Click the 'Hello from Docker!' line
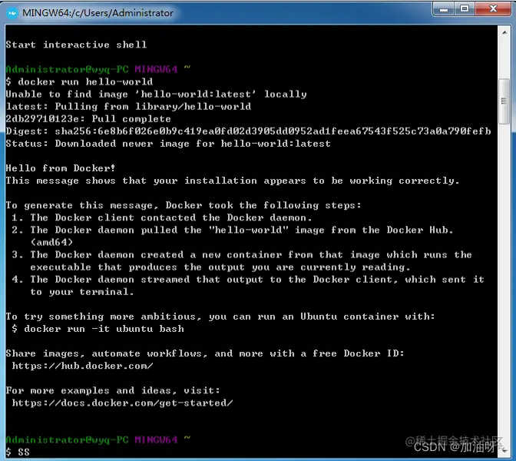The image size is (516, 461). click(x=61, y=168)
